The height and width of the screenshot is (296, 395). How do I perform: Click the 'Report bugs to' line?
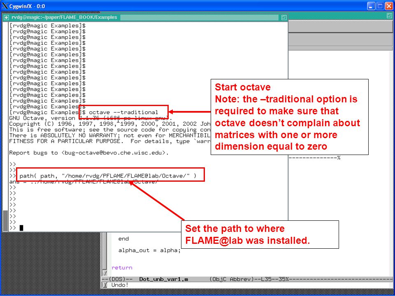89,153
